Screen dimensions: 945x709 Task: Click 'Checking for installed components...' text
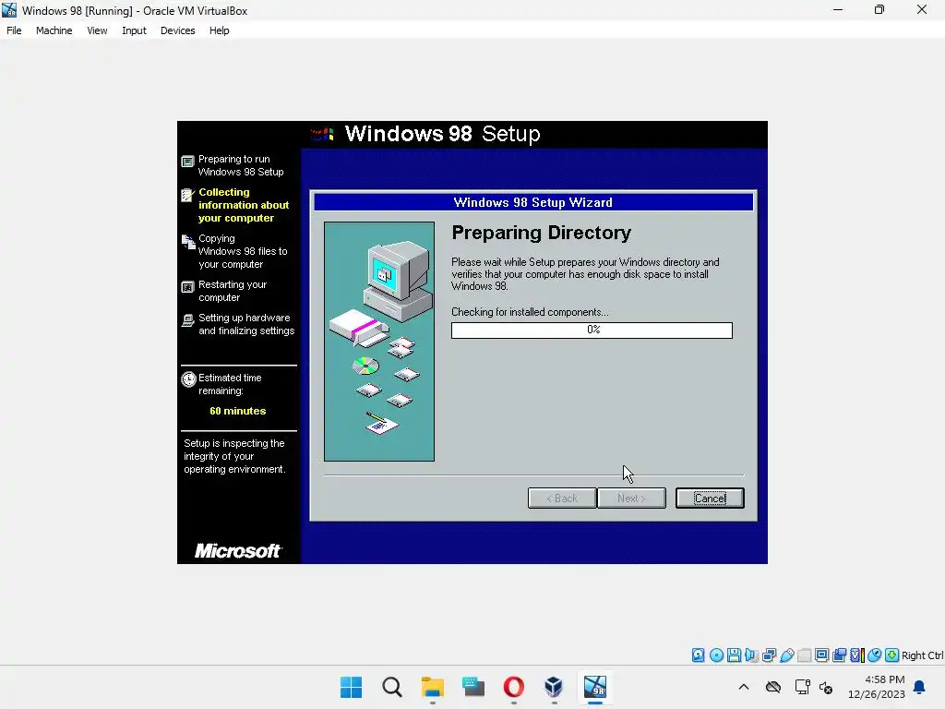pos(530,312)
